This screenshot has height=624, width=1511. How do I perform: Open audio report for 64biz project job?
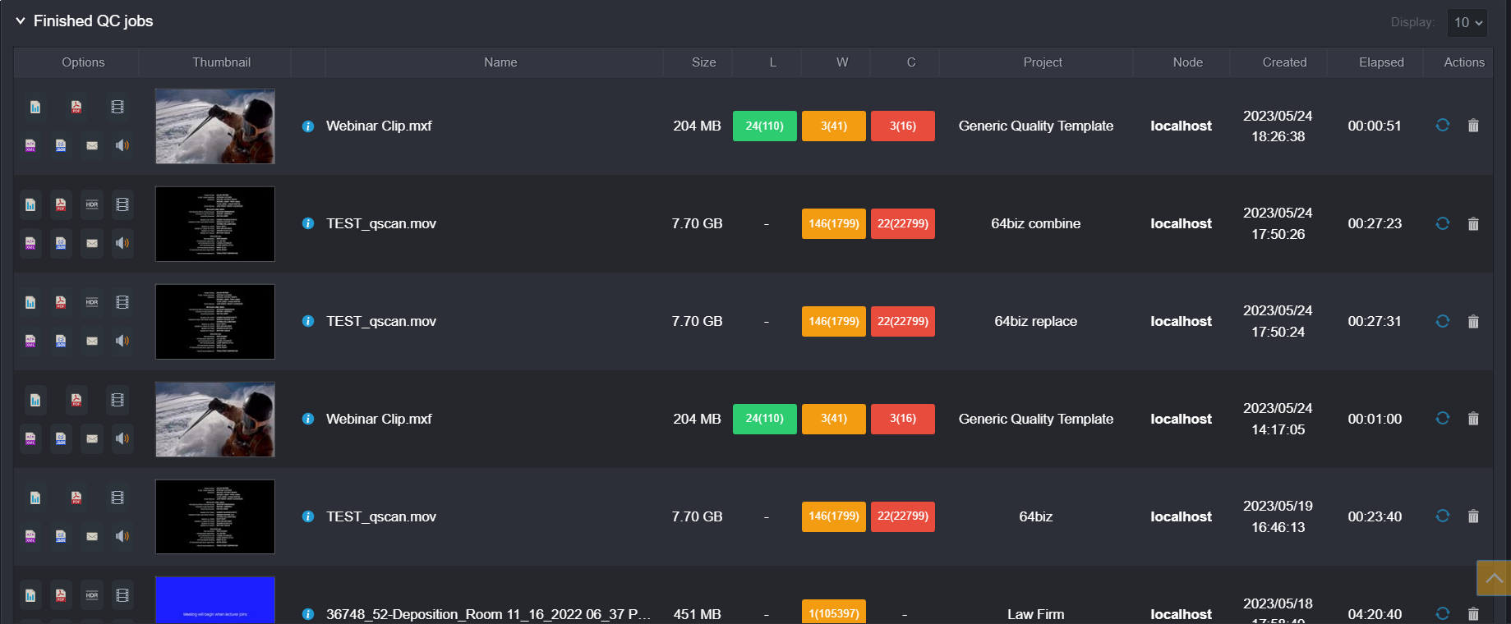(x=122, y=536)
